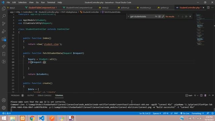
Task: Click the Controllers breadcrumb segment
Action: point(28,12)
